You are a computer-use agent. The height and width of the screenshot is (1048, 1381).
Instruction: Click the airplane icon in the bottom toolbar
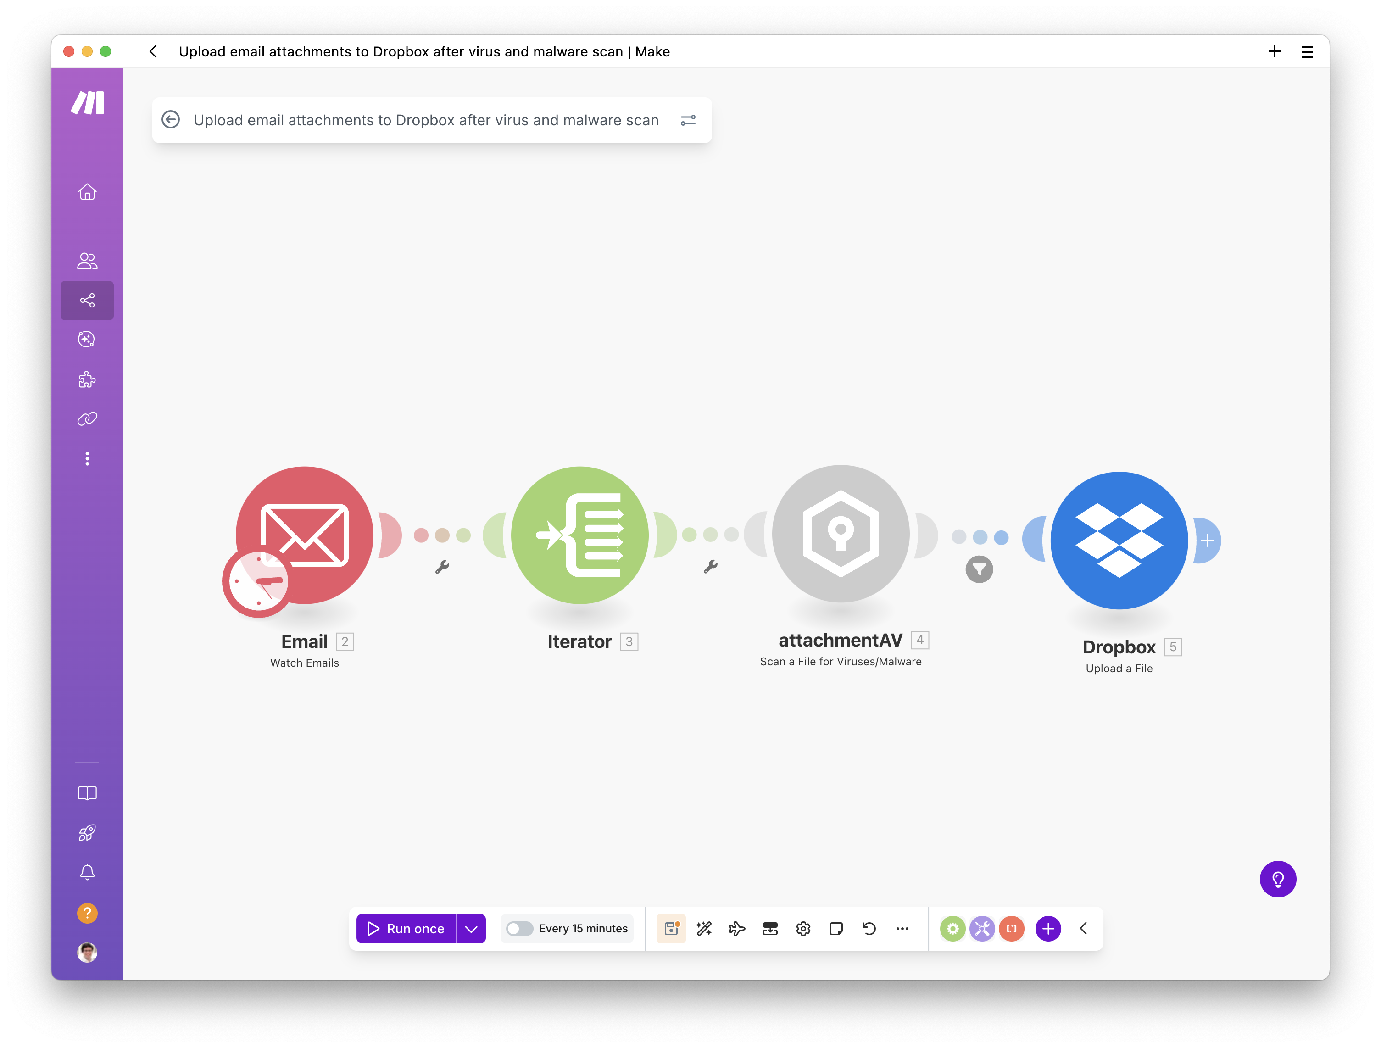[737, 929]
